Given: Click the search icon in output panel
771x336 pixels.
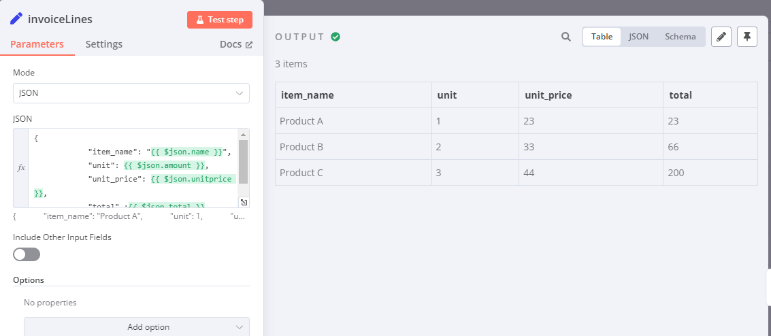Looking at the screenshot, I should [x=565, y=37].
